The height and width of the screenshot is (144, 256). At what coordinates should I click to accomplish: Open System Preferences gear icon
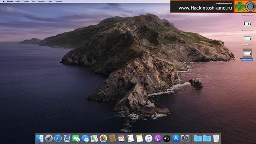[185, 138]
